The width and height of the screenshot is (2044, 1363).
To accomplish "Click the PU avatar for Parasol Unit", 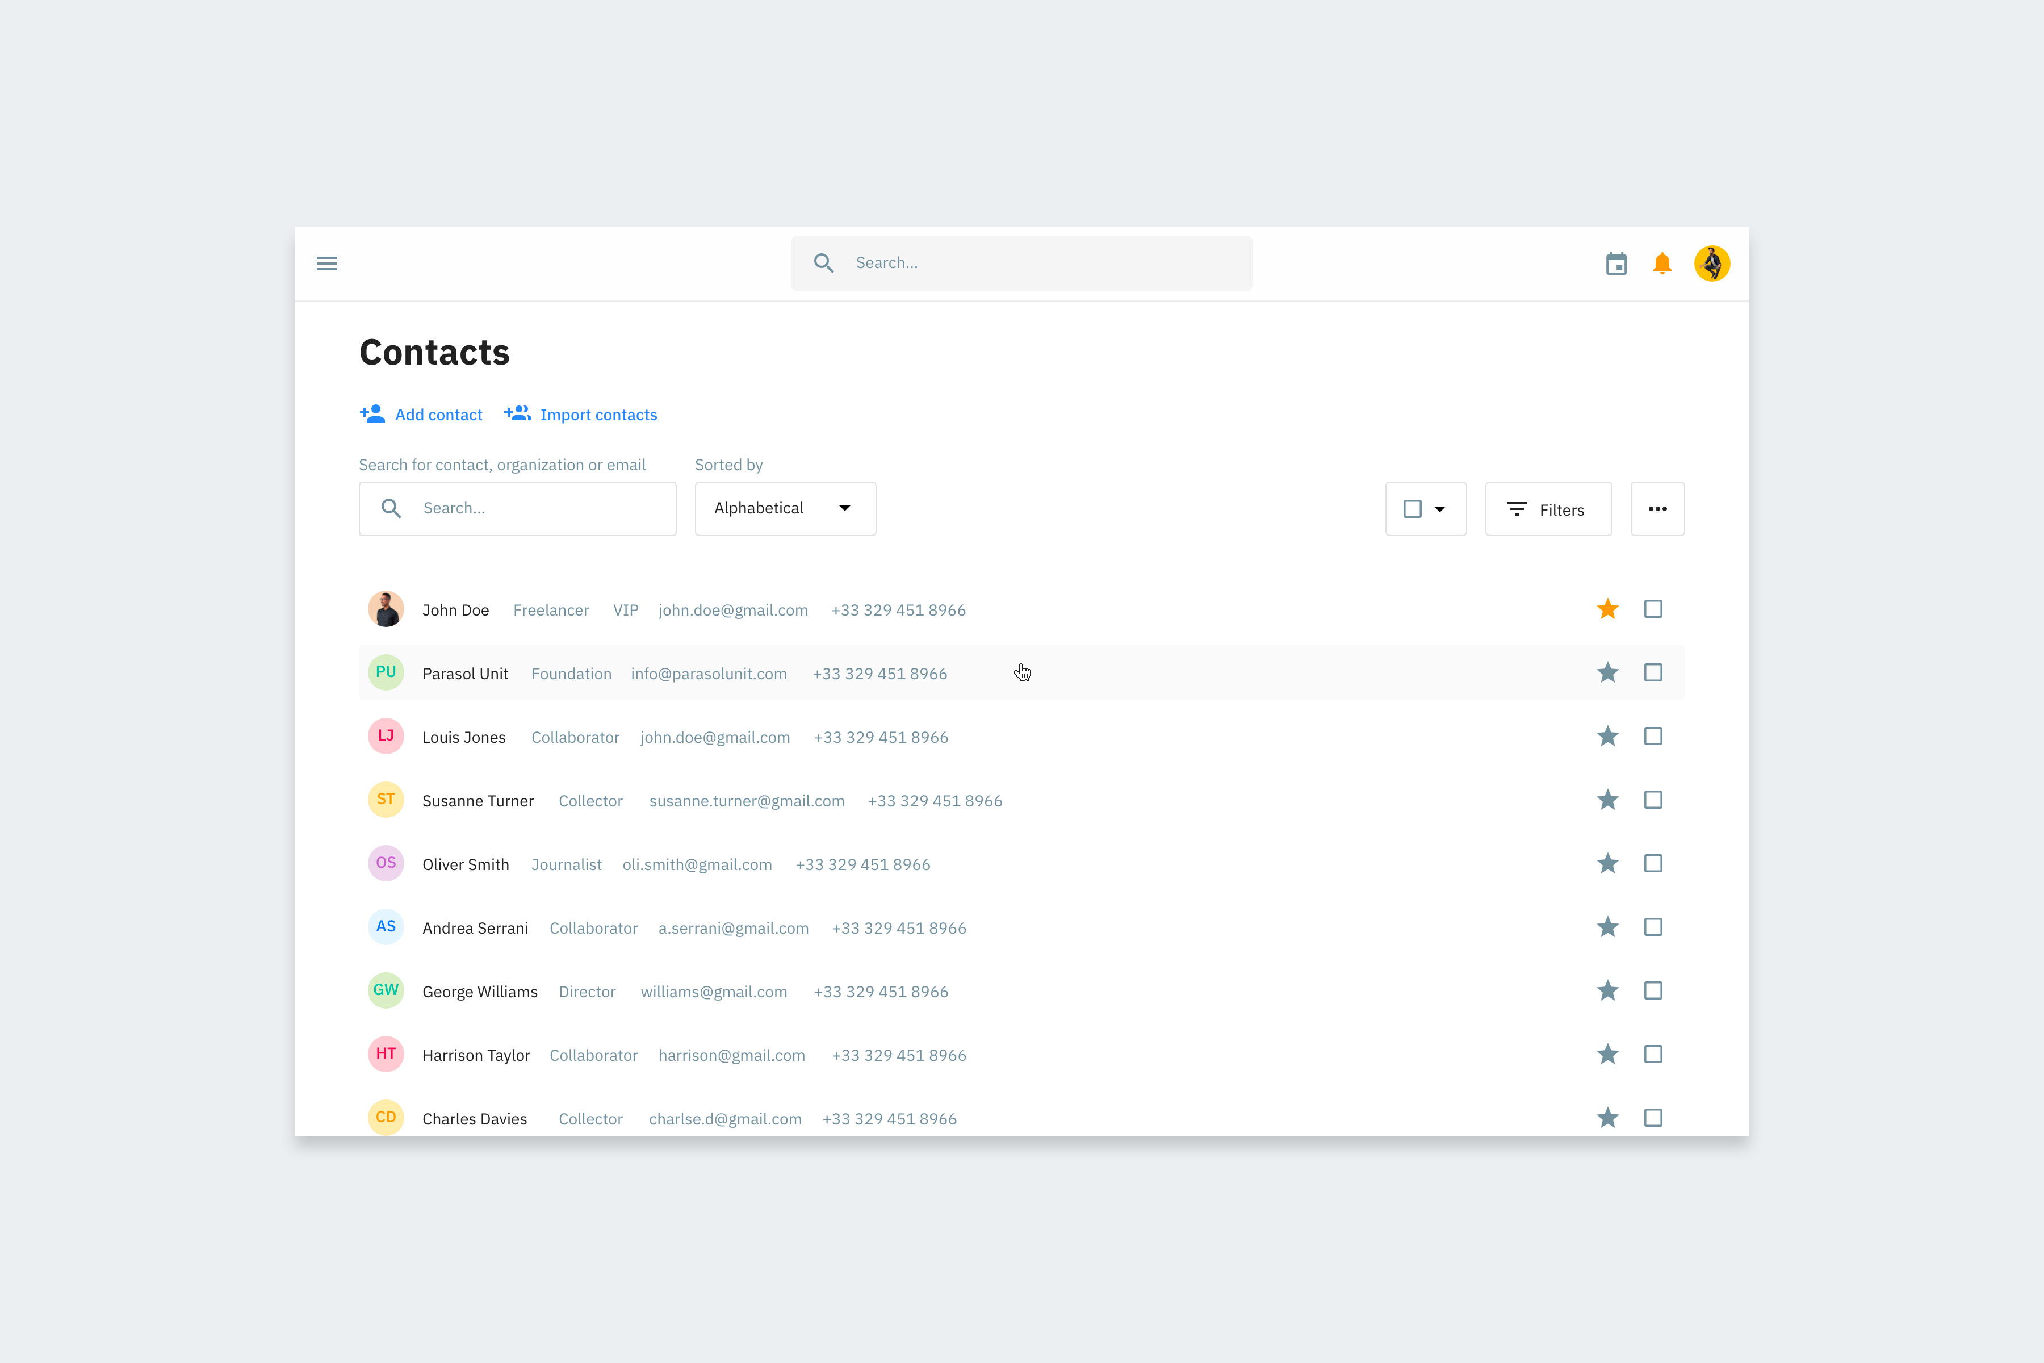I will click(386, 673).
